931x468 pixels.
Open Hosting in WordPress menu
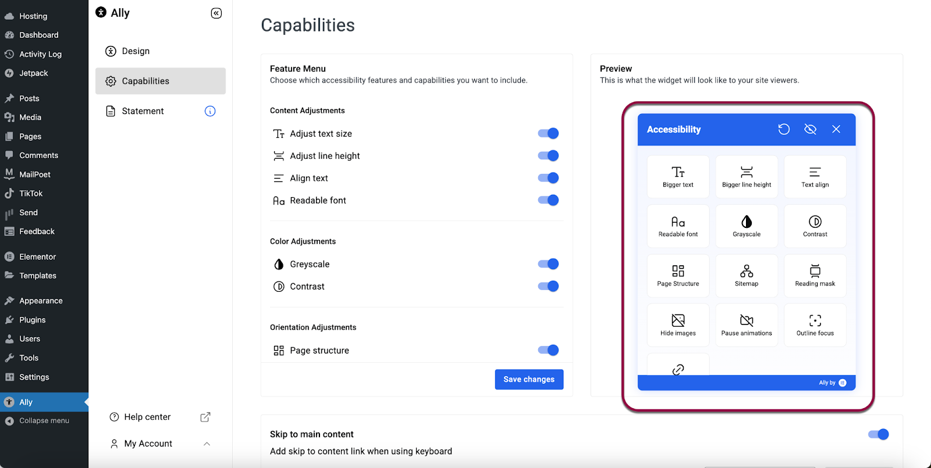44,16
